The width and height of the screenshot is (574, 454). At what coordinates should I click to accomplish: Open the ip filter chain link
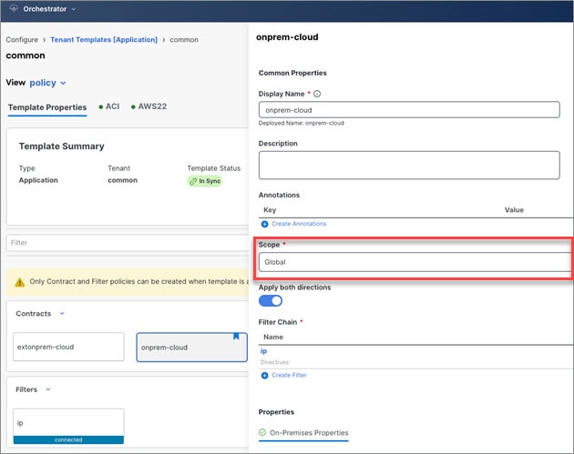pos(263,351)
